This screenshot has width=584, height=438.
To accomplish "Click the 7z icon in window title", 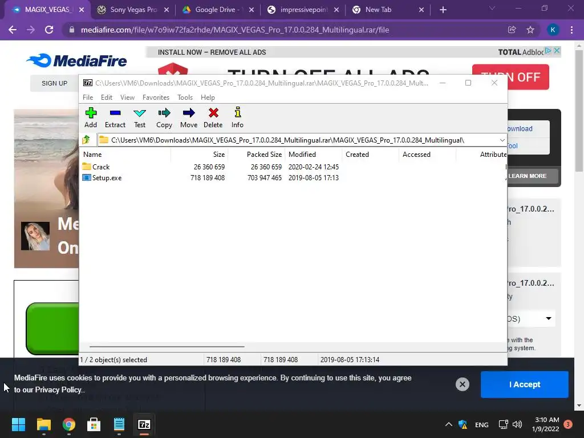I will click(x=88, y=83).
